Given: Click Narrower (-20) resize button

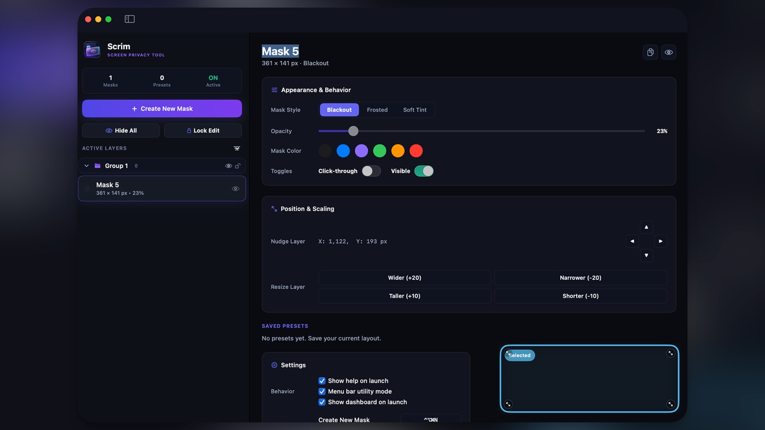Looking at the screenshot, I should (580, 278).
